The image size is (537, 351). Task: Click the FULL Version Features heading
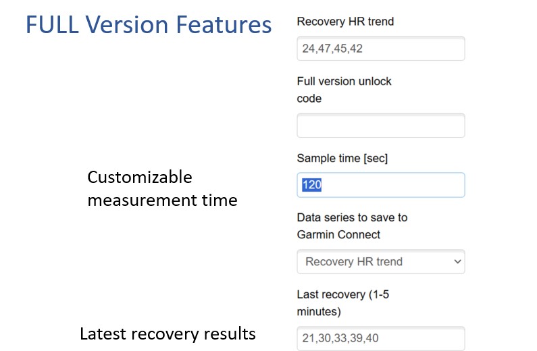pos(149,24)
